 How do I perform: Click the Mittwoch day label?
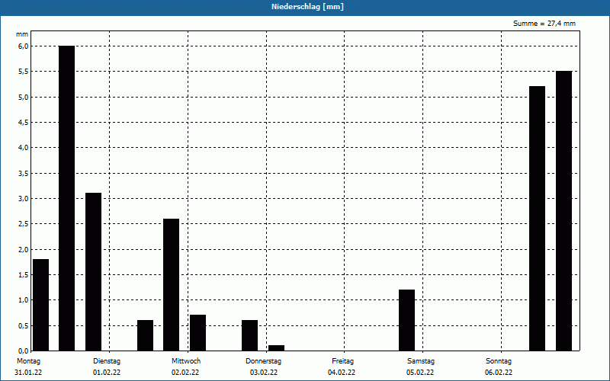[x=186, y=361]
